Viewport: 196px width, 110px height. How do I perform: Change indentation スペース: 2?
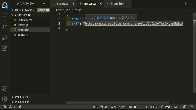tap(117, 107)
